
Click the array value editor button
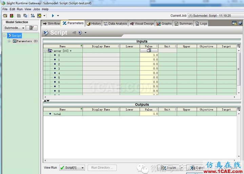point(149,50)
